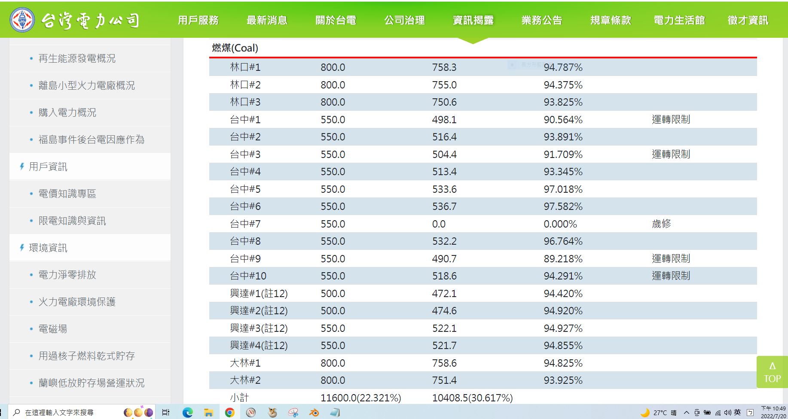788x419 pixels.
Task: Open Blender from the taskbar
Action: [314, 413]
